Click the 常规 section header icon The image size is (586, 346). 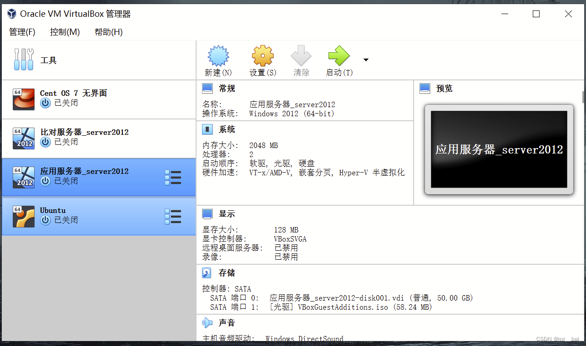pos(207,88)
